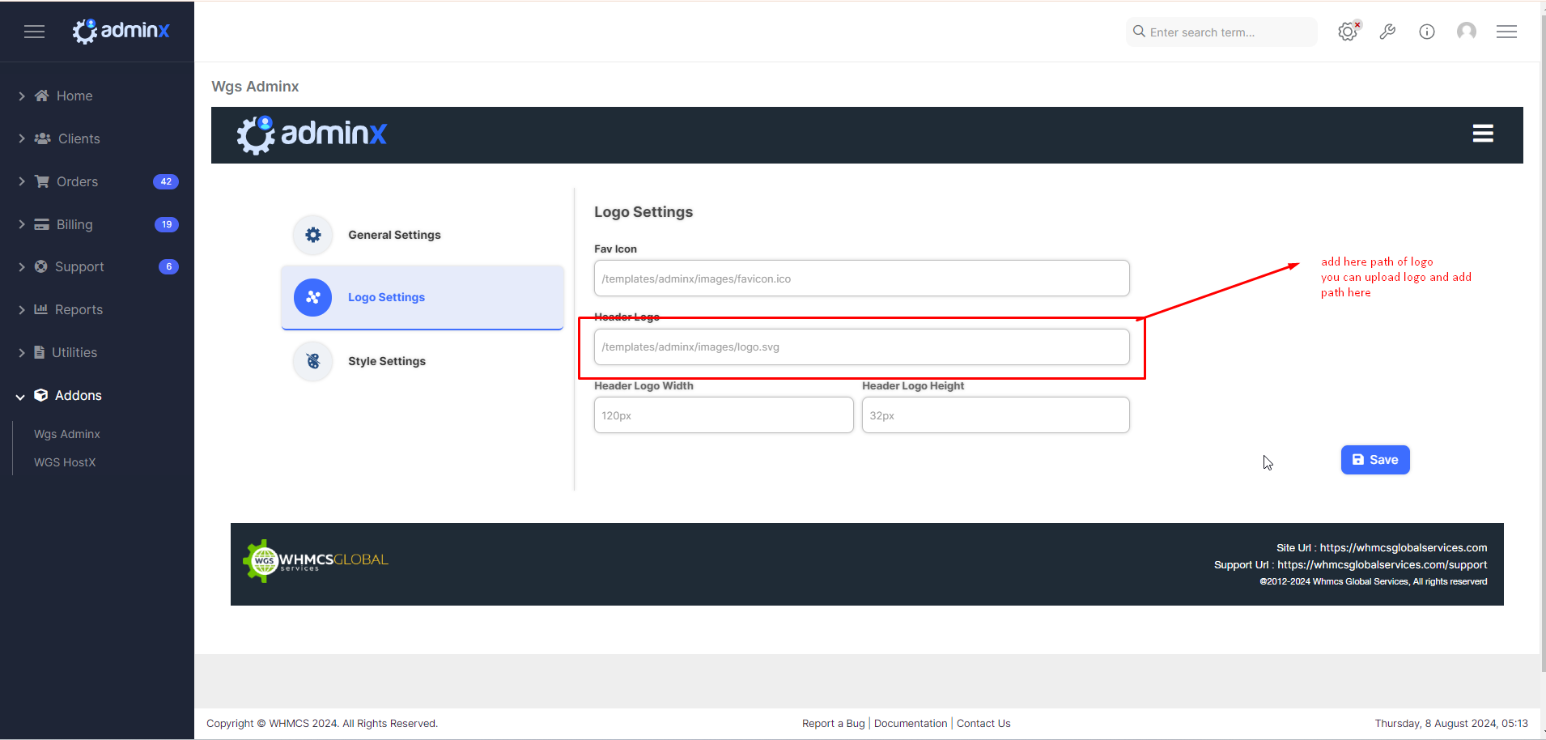The image size is (1546, 740).
Task: Click hamburger icon in the adminx banner
Action: (1482, 134)
